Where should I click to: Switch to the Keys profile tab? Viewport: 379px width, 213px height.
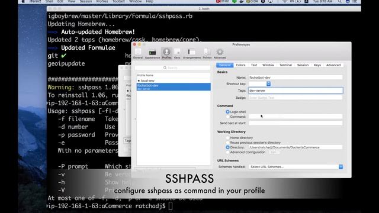click(317, 65)
